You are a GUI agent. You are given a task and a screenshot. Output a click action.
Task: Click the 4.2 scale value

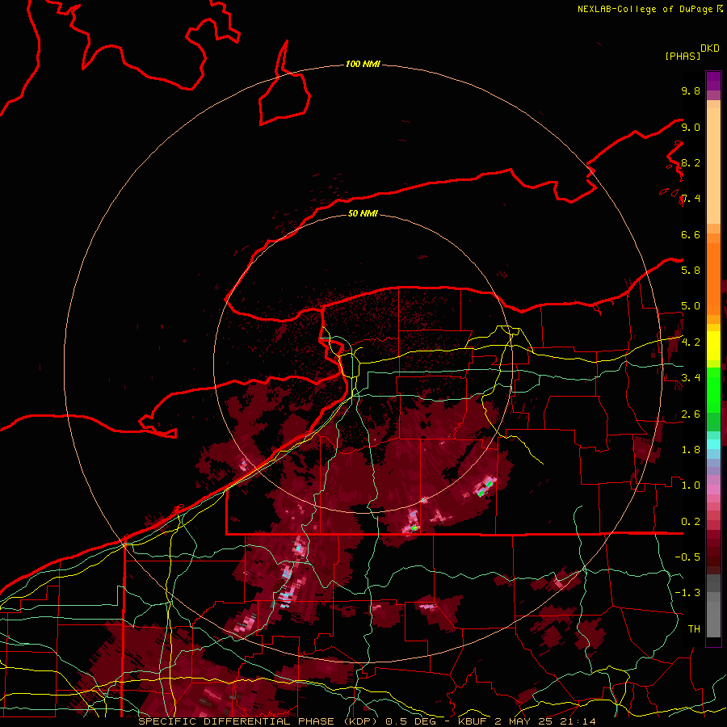click(x=691, y=342)
